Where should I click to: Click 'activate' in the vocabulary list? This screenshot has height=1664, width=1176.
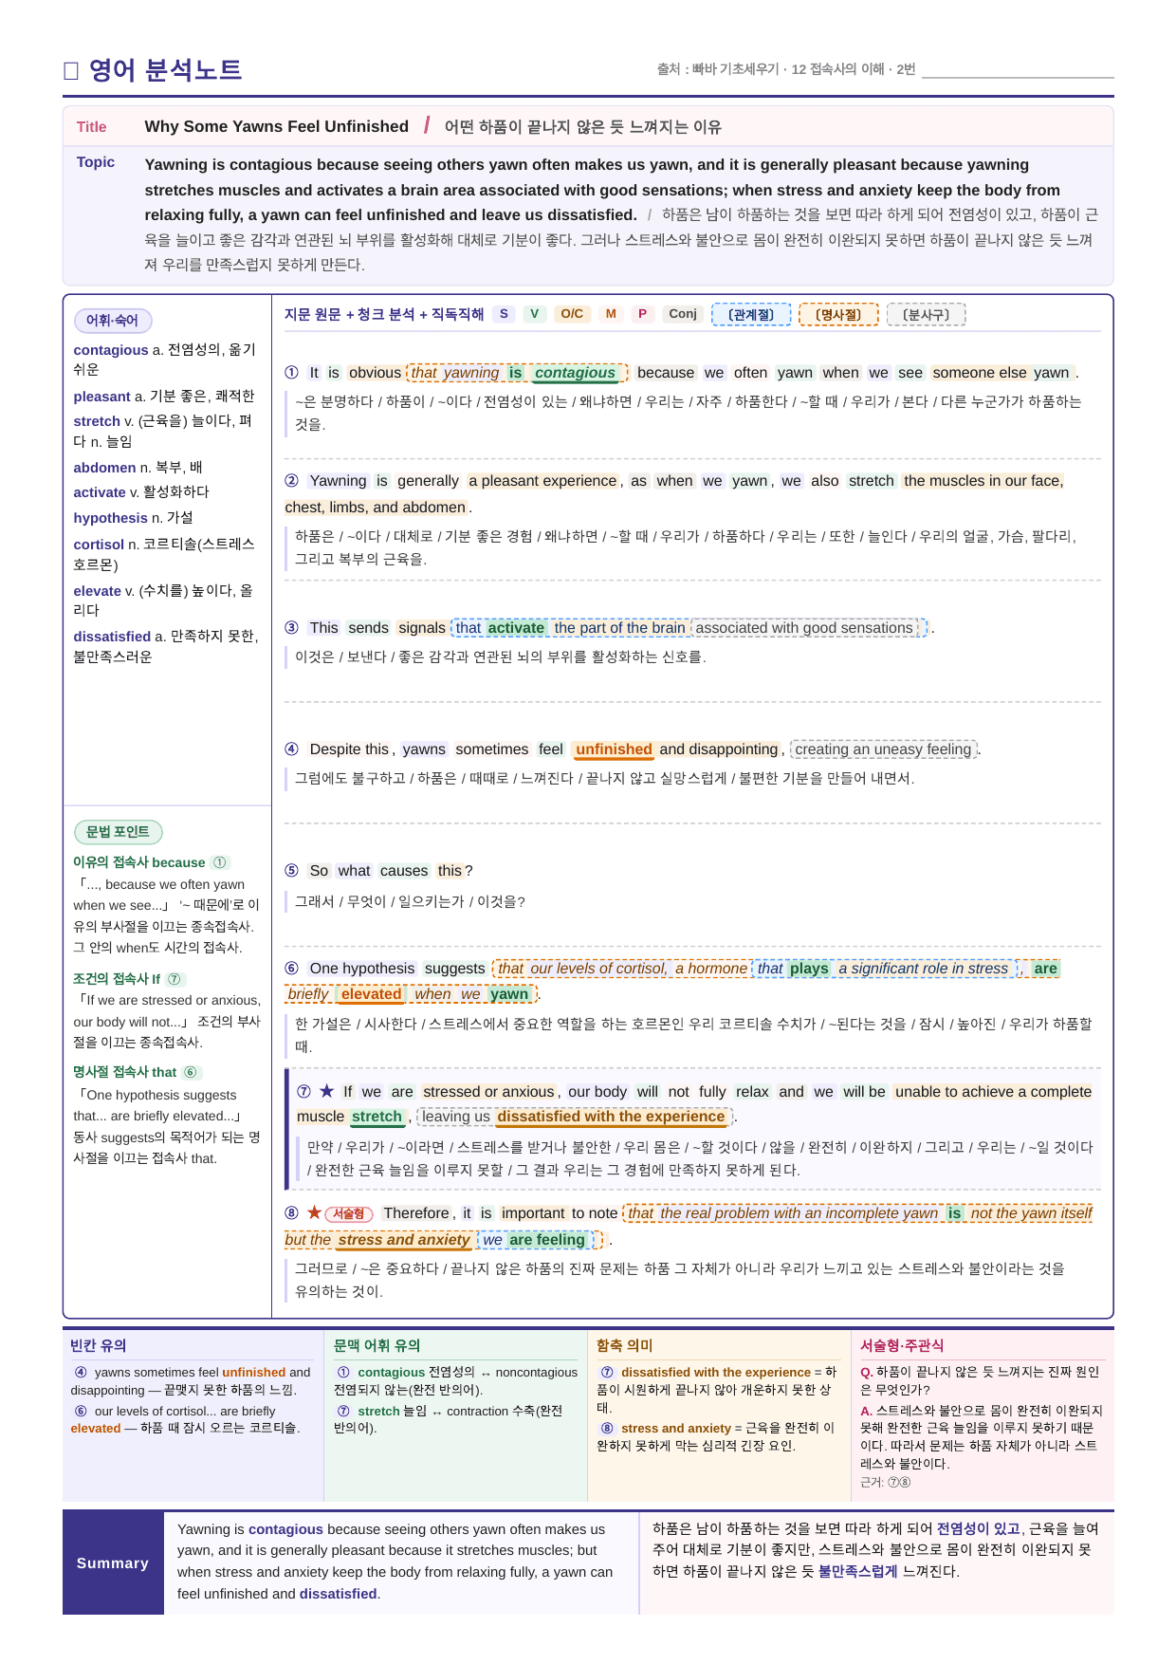pos(100,492)
